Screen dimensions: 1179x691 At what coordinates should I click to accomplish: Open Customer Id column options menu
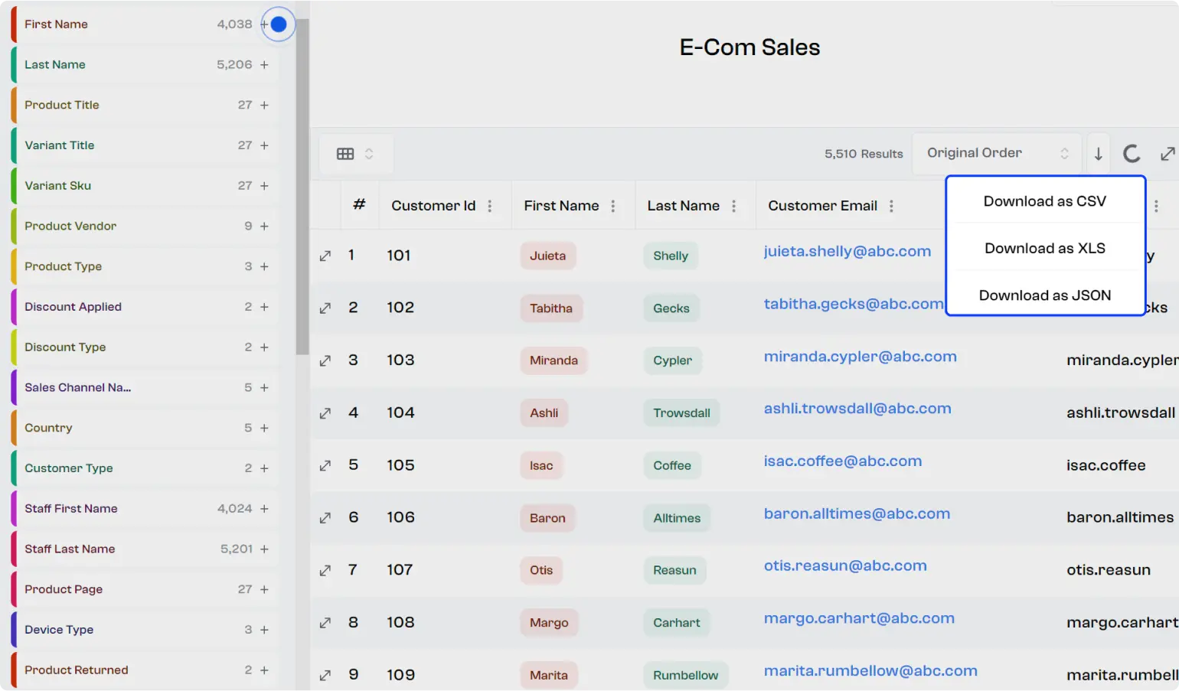(x=490, y=206)
